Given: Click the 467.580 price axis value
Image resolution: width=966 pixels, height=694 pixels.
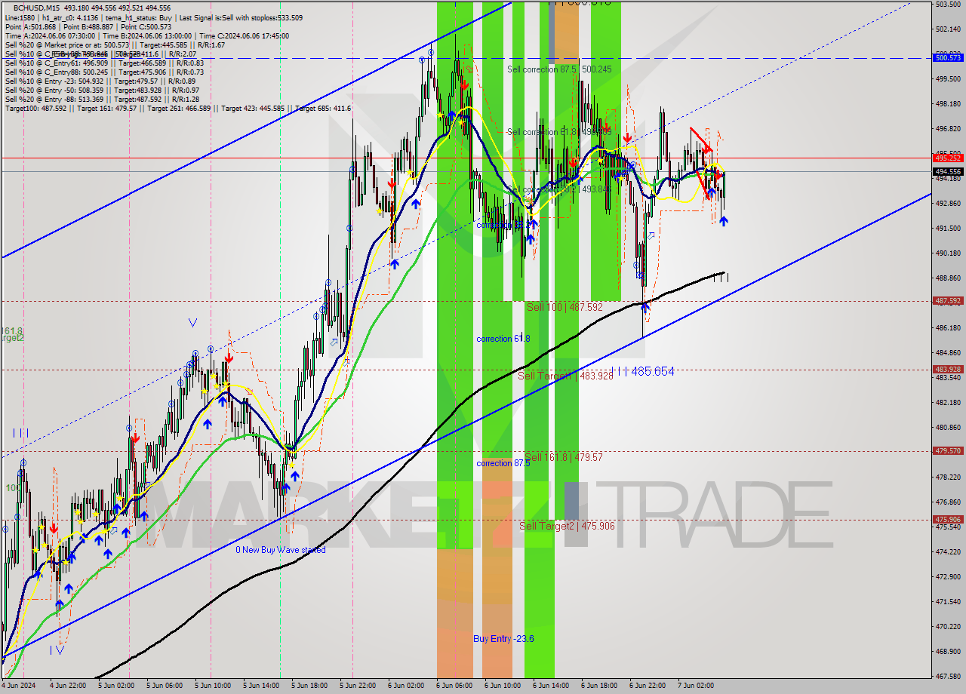Looking at the screenshot, I should (948, 676).
